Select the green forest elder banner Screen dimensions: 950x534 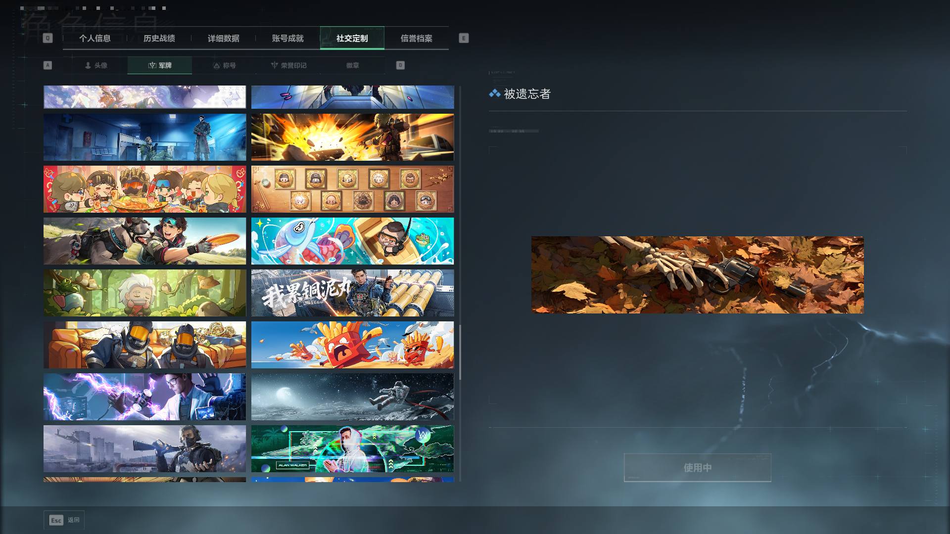coord(144,293)
